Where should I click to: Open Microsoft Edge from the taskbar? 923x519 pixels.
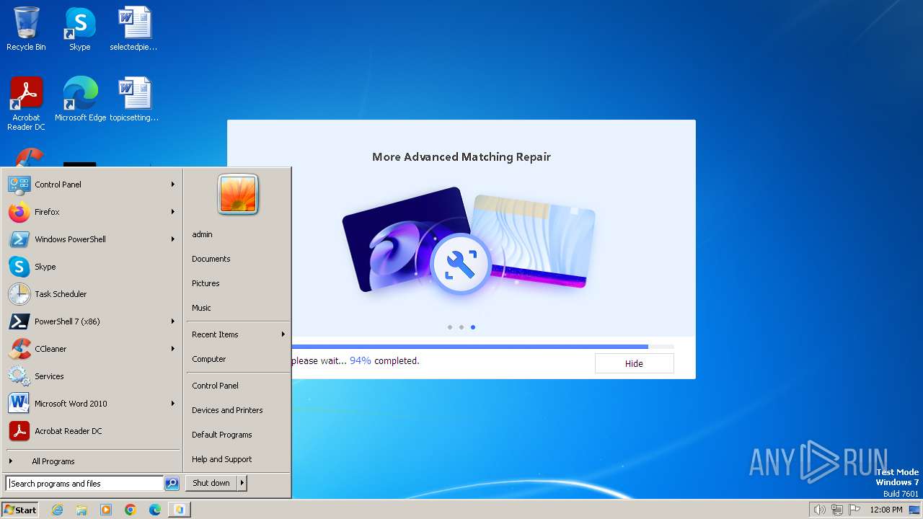(155, 510)
